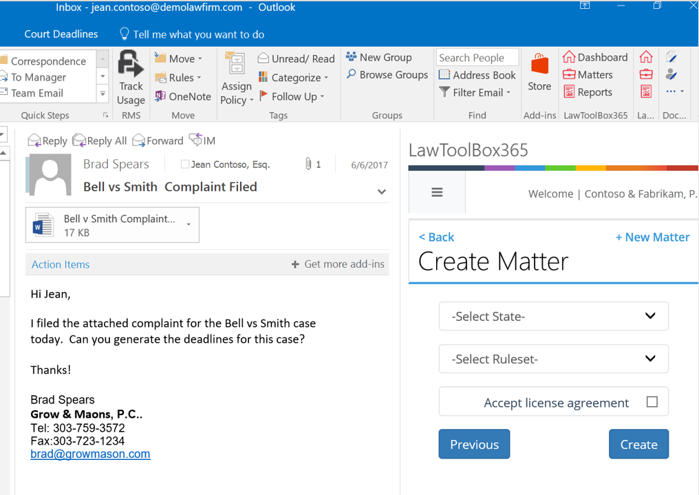The width and height of the screenshot is (699, 495).
Task: Reply to the email
Action: [47, 141]
